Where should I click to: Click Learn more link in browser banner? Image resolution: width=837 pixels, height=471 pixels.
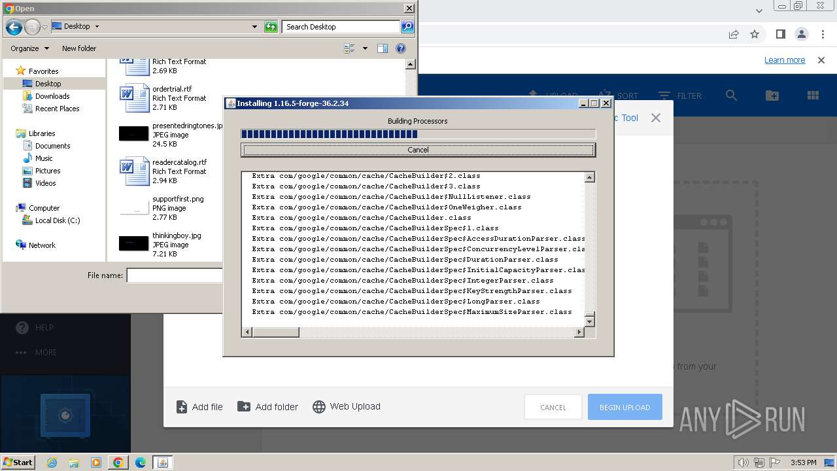[x=785, y=60]
